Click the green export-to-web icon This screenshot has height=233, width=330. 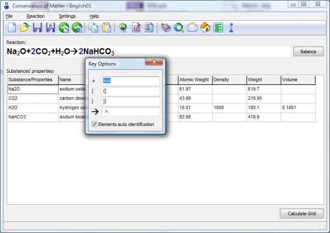[x=77, y=28]
